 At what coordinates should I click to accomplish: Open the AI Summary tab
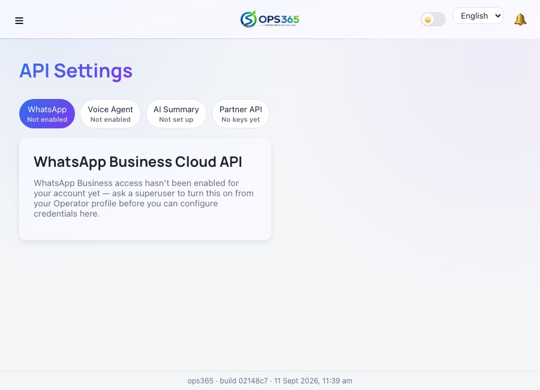176,113
